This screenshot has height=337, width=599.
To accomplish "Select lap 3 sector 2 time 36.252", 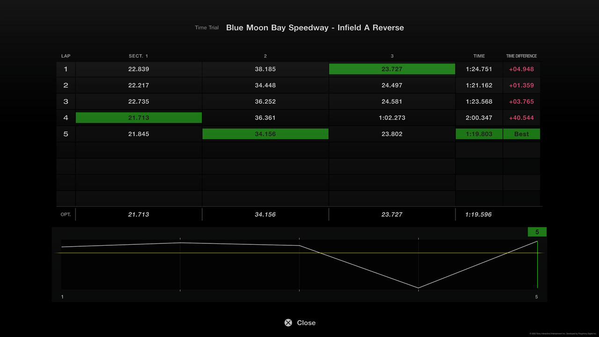I will 265,102.
